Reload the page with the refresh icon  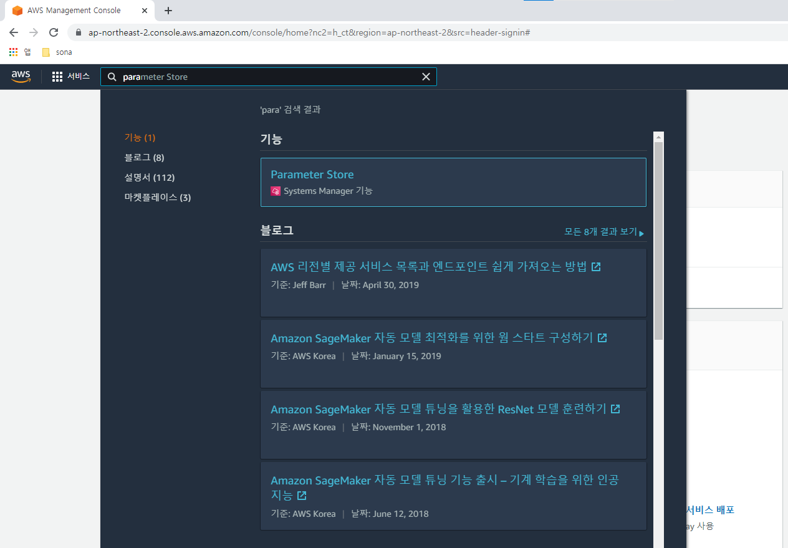point(54,32)
